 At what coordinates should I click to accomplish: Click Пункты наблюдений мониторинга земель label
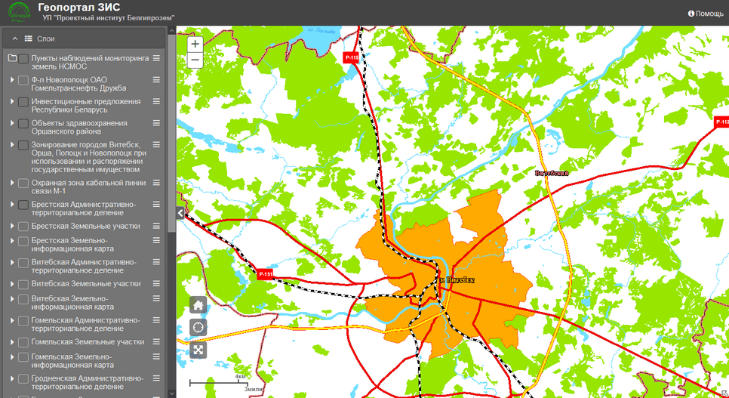tap(90, 62)
